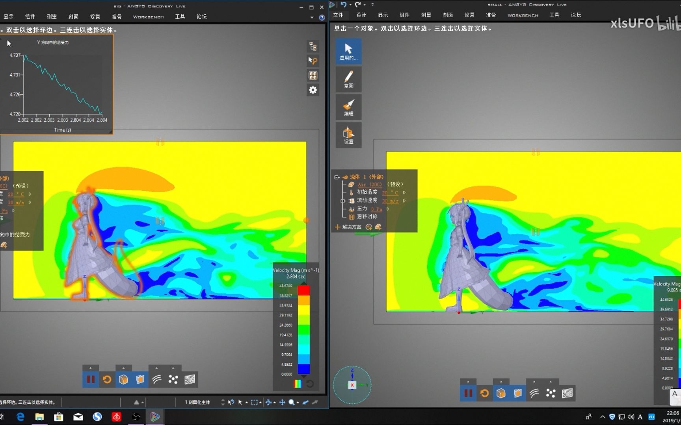Open the gear settings icon in left window
This screenshot has height=425, width=681.
[x=313, y=90]
